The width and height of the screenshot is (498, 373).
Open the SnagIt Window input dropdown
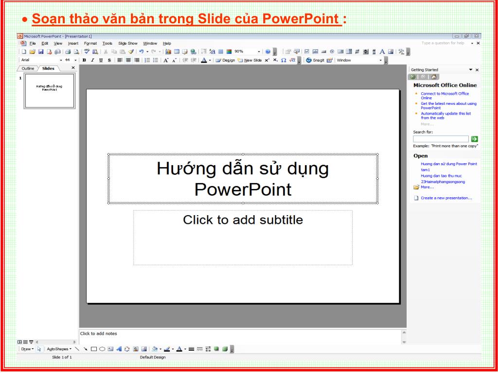tap(380, 60)
